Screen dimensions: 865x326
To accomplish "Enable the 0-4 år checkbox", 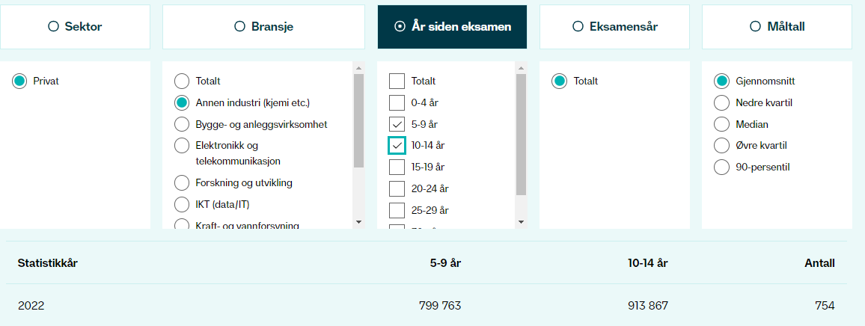I will [x=397, y=102].
